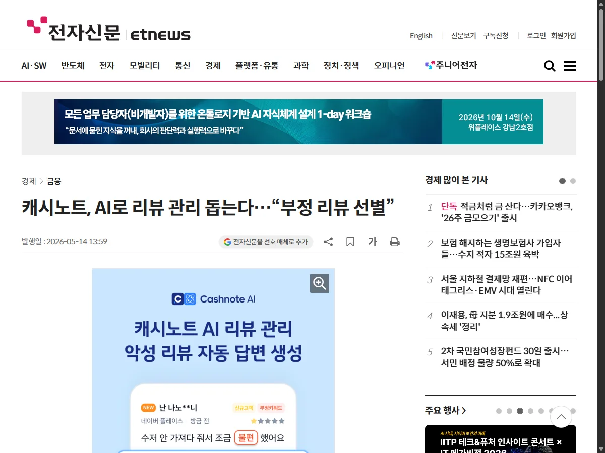The image size is (605, 453).
Task: Open the 전자 menu
Action: pyautogui.click(x=107, y=66)
